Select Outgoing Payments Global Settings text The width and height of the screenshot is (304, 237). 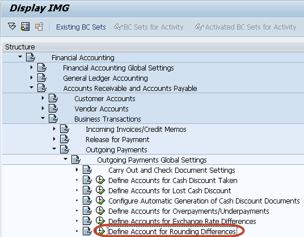pos(152,160)
